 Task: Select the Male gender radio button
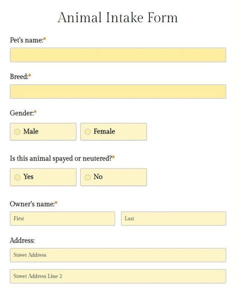17,132
